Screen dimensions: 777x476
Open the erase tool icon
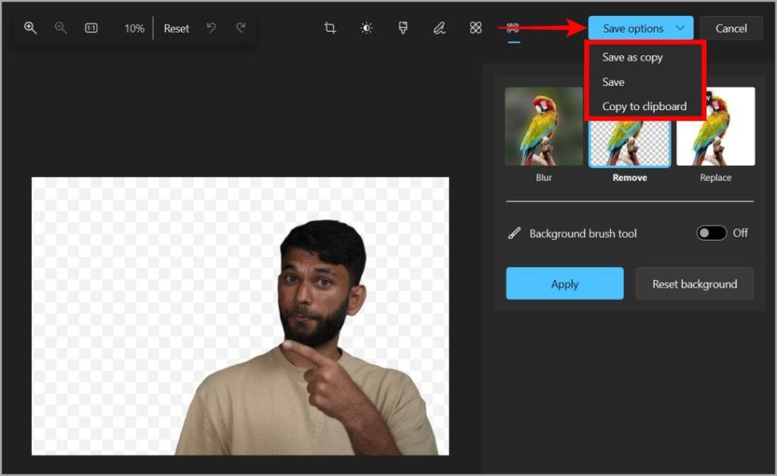point(475,28)
